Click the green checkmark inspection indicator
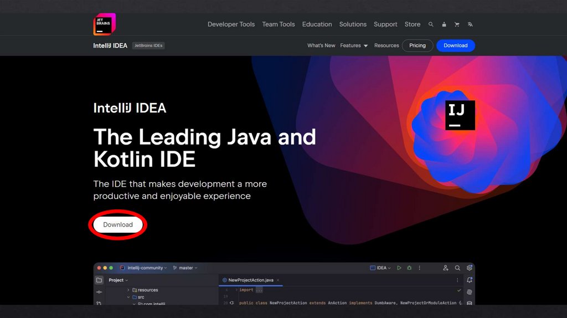 click(x=459, y=290)
